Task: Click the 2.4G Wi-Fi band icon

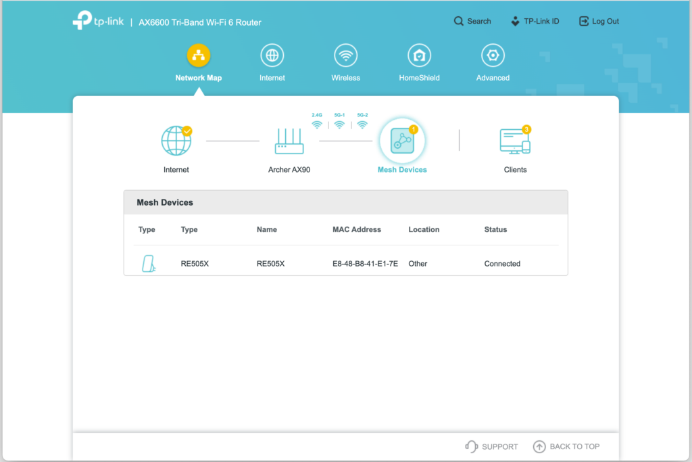Action: click(x=317, y=124)
